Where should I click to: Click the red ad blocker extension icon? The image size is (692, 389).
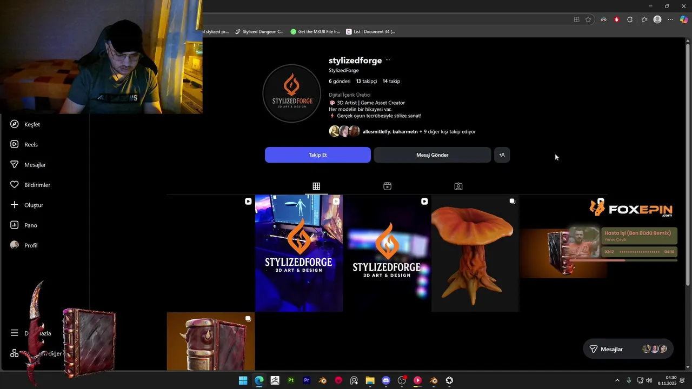tap(617, 19)
